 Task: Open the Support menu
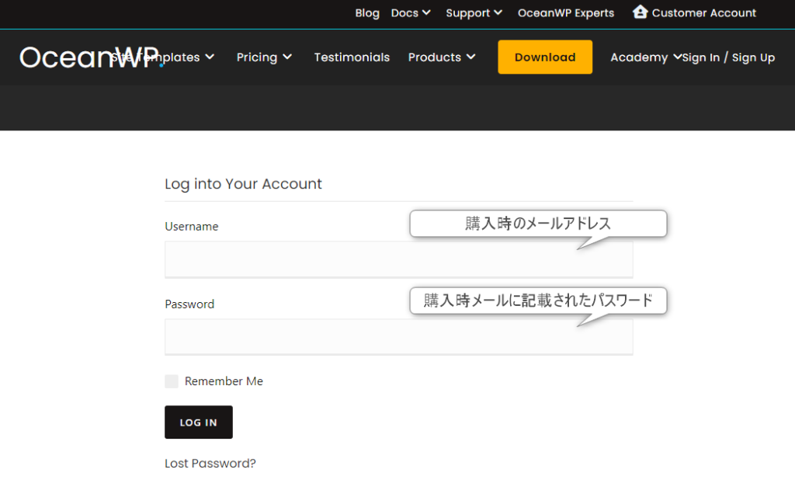pyautogui.click(x=467, y=13)
